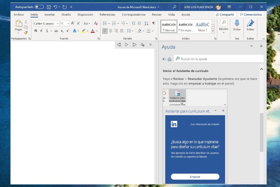The width and height of the screenshot is (280, 187).
Task: Apply strikethrough formatting to text
Action: (x=56, y=31)
